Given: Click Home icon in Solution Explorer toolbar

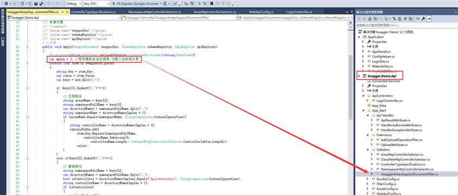Looking at the screenshot, I should coord(370,18).
